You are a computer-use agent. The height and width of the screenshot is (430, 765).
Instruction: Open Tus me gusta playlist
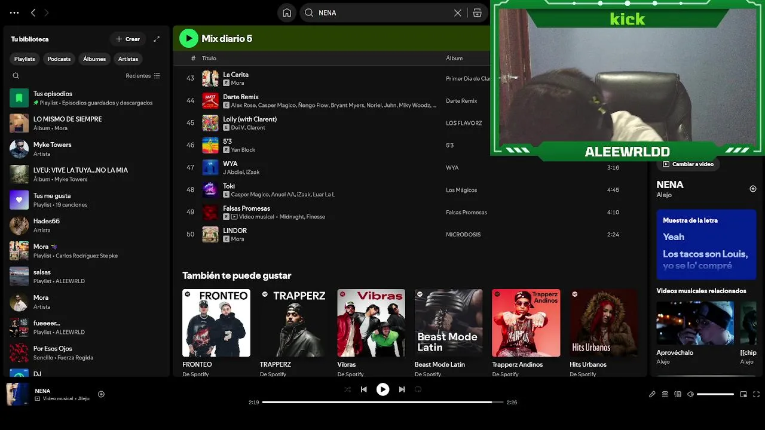click(x=87, y=200)
